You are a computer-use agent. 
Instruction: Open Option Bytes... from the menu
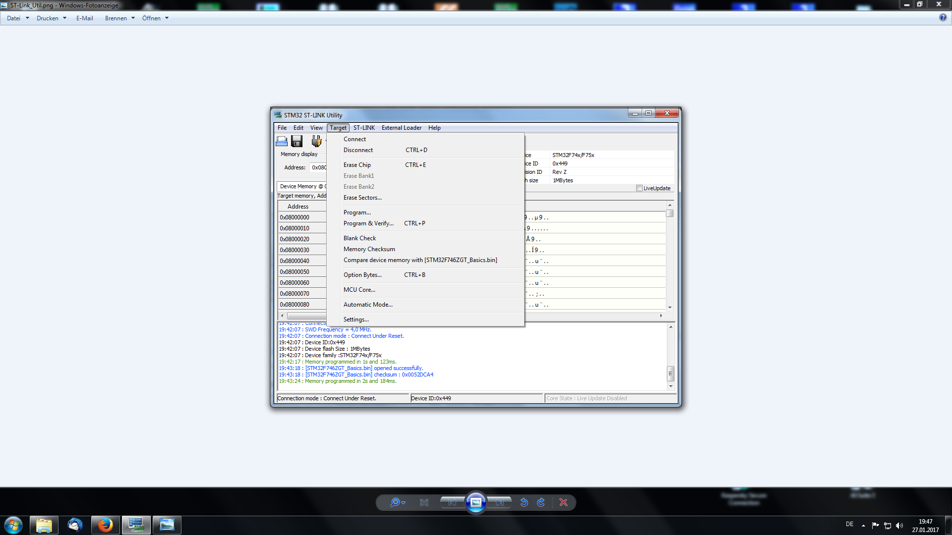pos(425,275)
